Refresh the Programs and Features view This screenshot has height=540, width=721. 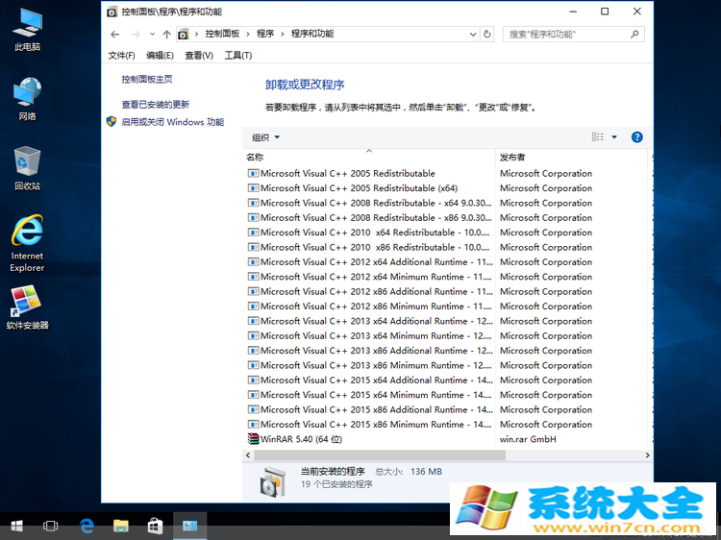click(487, 34)
